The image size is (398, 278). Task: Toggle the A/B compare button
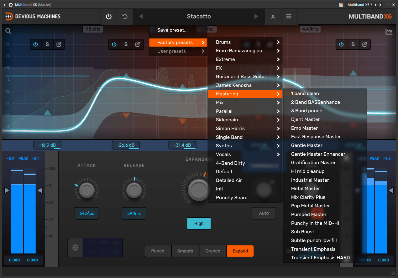click(273, 17)
